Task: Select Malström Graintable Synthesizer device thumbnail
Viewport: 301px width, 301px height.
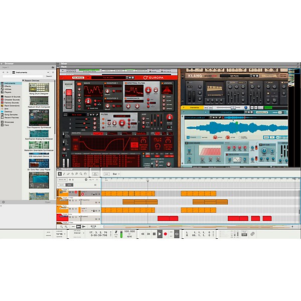Action: coord(39,145)
